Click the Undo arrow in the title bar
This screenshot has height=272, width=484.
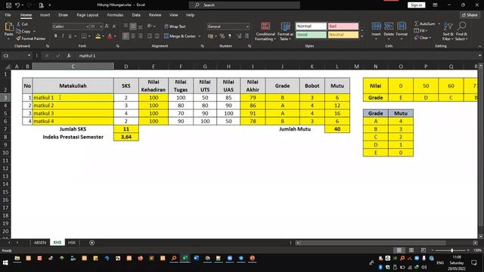[x=17, y=5]
